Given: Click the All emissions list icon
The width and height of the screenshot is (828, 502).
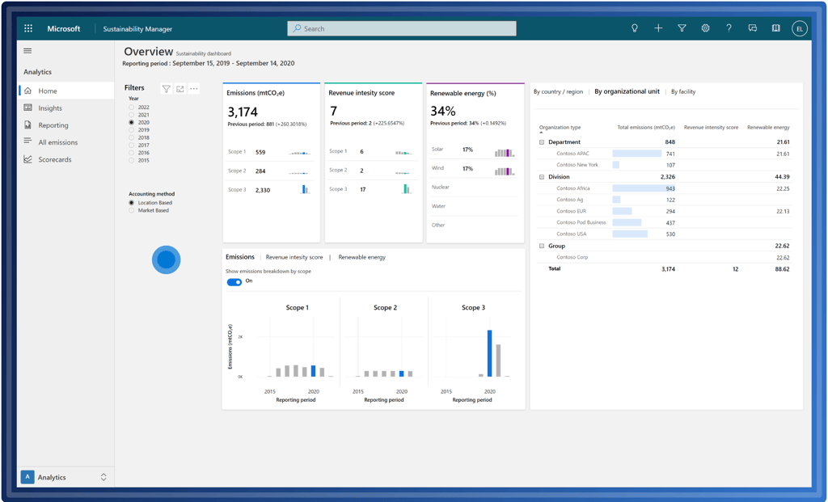Looking at the screenshot, I should 28,141.
